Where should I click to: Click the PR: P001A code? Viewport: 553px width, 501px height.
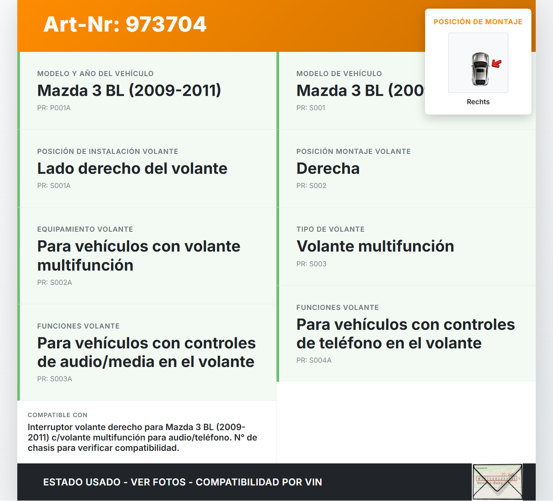[x=54, y=108]
